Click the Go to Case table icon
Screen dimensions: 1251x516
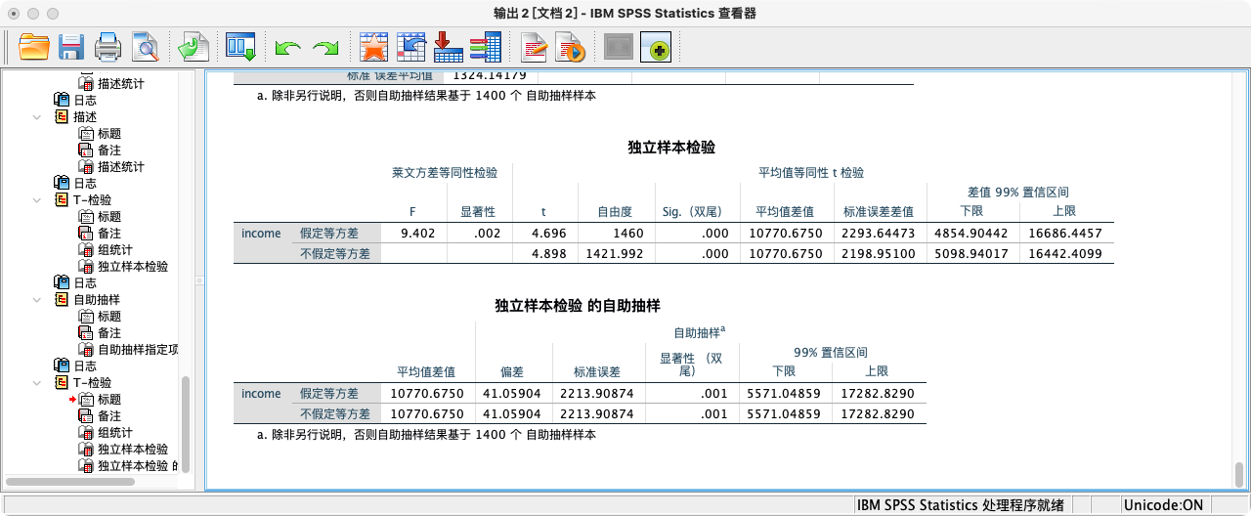click(410, 46)
